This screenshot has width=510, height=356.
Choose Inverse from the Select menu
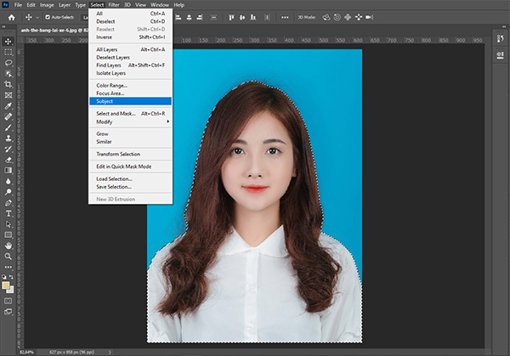coord(103,37)
